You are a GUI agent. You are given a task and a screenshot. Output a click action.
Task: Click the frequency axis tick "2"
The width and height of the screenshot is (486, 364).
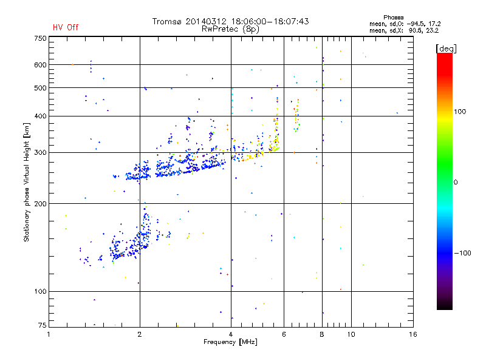(140, 334)
